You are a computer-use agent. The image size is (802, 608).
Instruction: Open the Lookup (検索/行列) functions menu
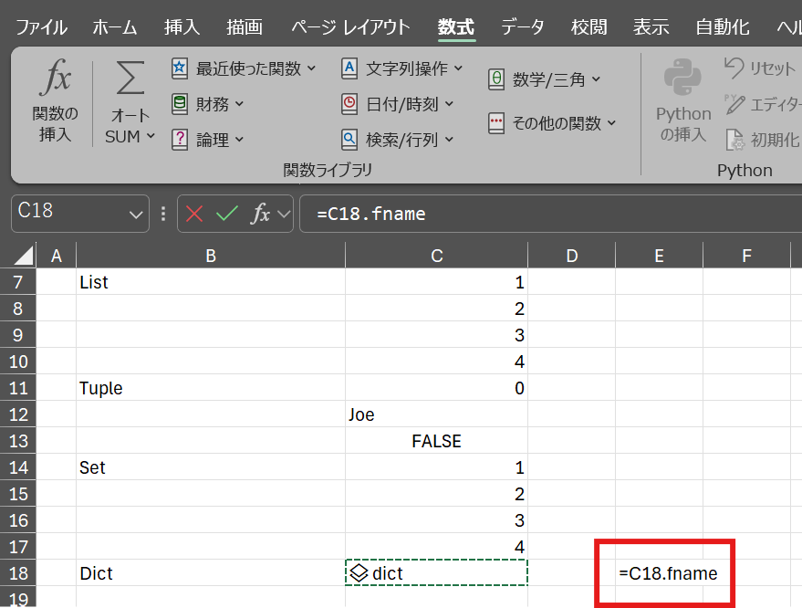tap(398, 140)
